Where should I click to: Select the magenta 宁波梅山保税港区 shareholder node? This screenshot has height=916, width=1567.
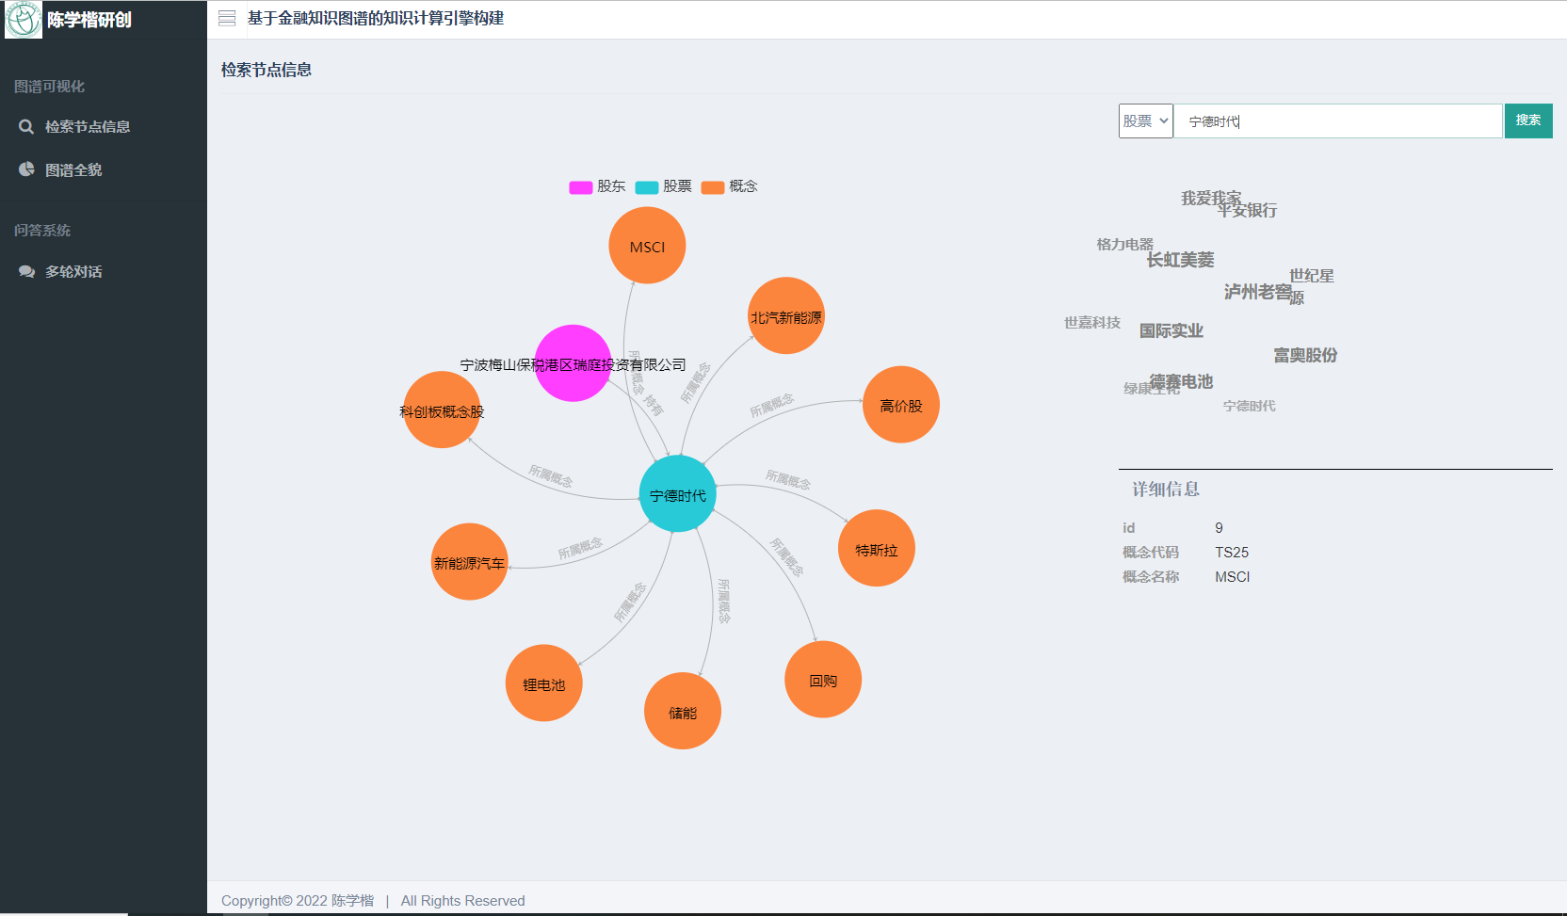pyautogui.click(x=573, y=363)
